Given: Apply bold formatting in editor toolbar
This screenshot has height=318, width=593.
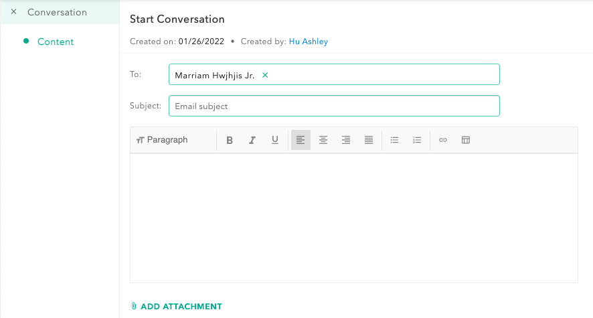Looking at the screenshot, I should click(230, 140).
